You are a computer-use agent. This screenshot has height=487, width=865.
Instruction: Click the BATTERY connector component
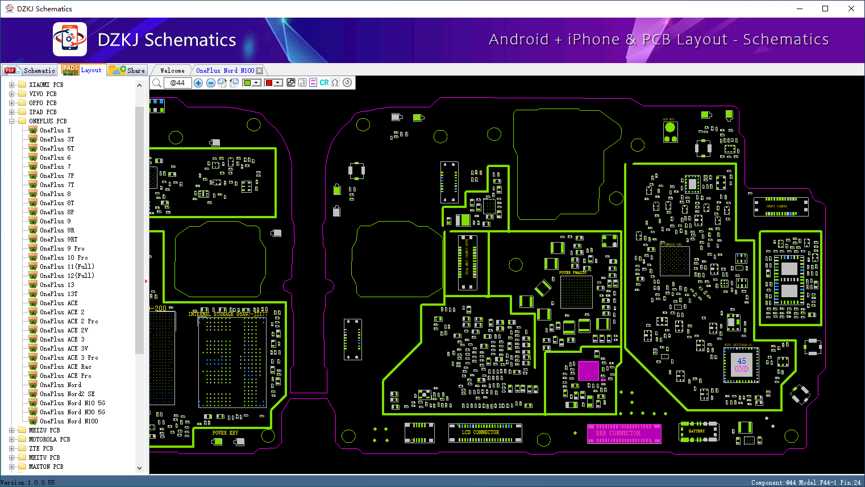click(699, 431)
